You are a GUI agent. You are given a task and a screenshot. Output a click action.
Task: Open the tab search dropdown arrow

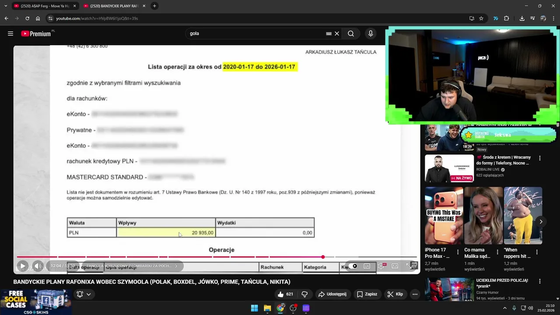(6, 6)
